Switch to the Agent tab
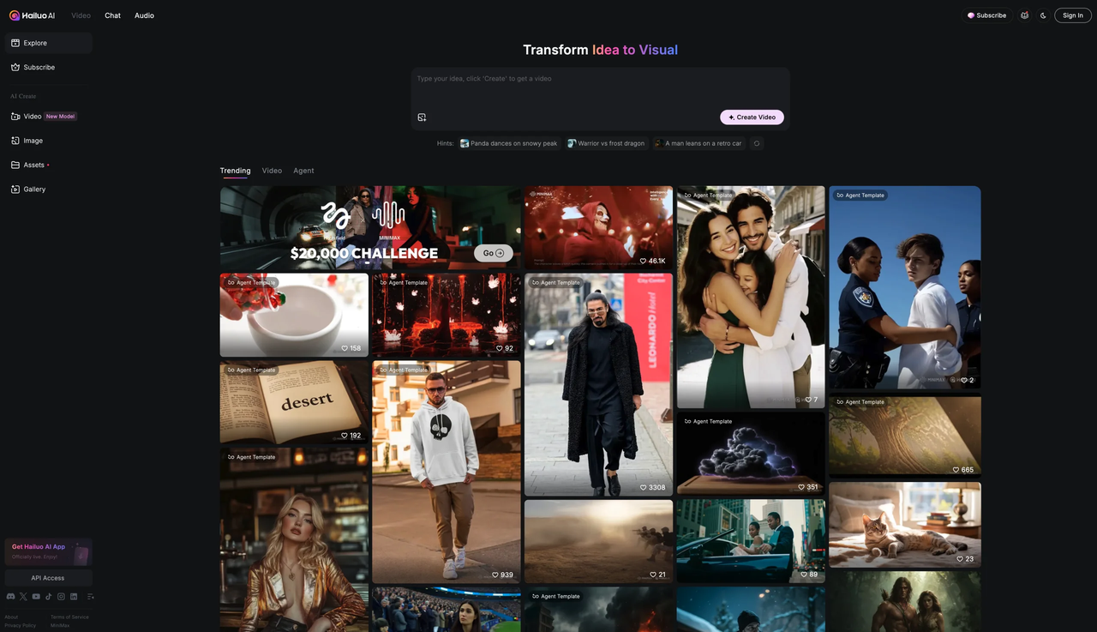This screenshot has width=1097, height=632. (x=303, y=171)
